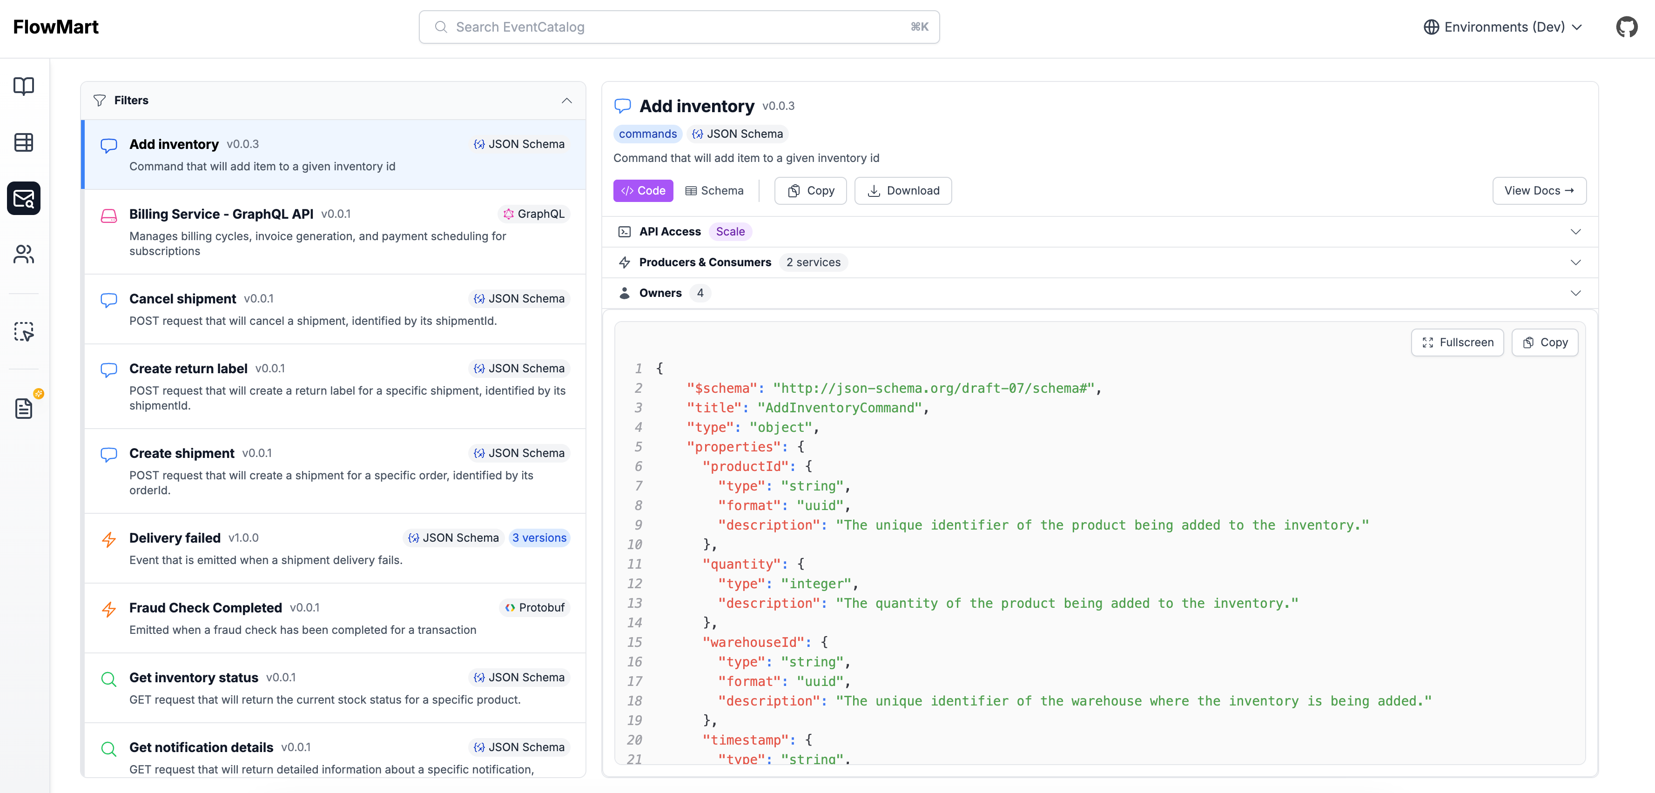Screen dimensions: 1655x793
Task: Click the bolt icon beside Producers & Consumers
Action: click(x=625, y=262)
